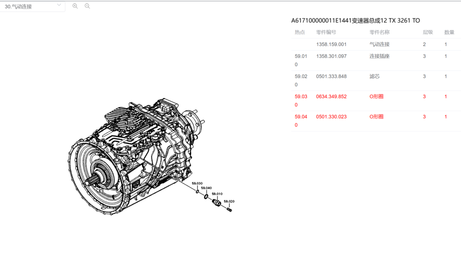Click red part number 0634.349.852
The height and width of the screenshot is (260, 461).
point(331,97)
